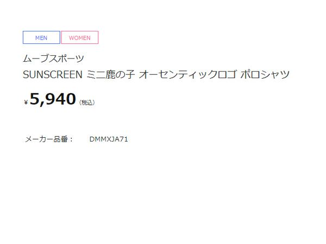Viewport: 326px width, 244px height.
Task: Click the スポーツ part of brand name
Action: (66, 59)
